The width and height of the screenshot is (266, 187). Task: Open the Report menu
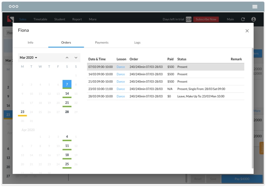pyautogui.click(x=77, y=19)
